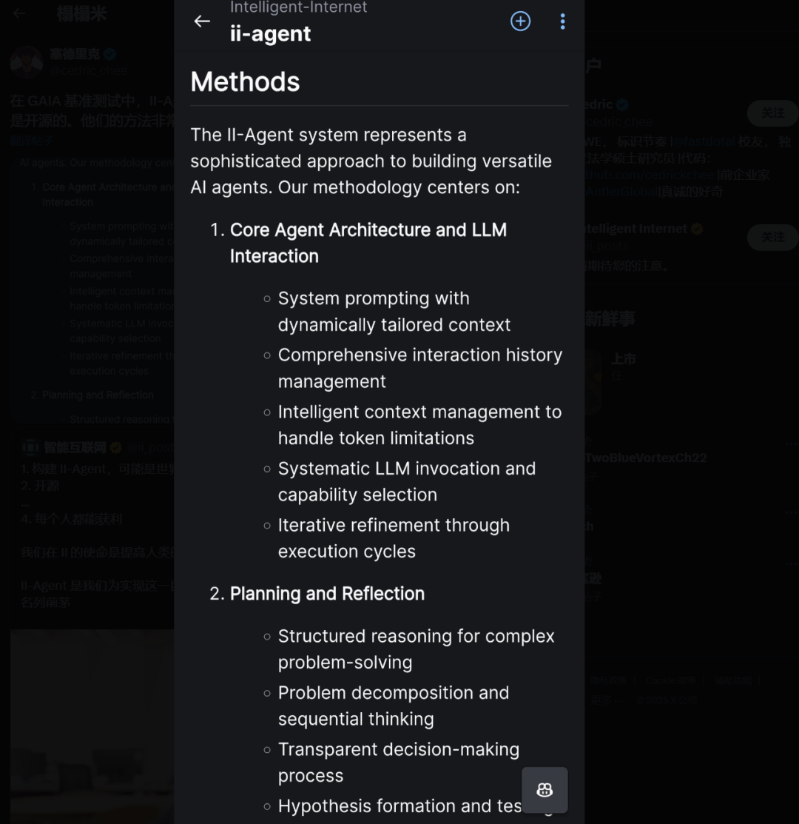This screenshot has width=799, height=824.
Task: Open the @fastdotai mention link
Action: tap(704, 141)
